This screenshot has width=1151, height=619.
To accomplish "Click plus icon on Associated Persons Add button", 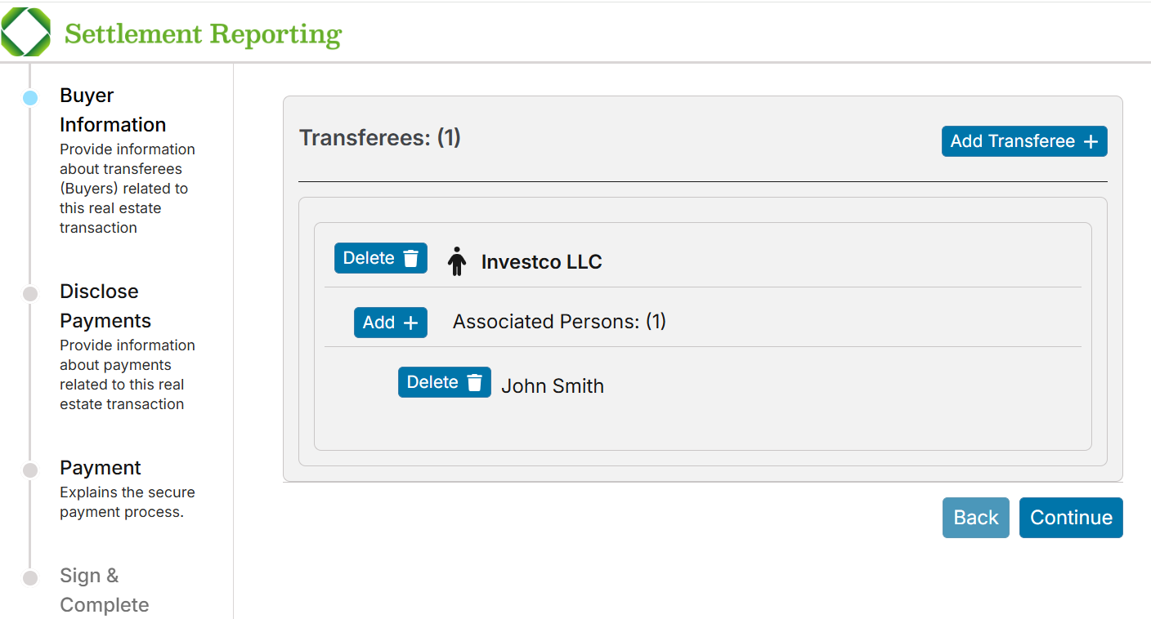I will click(410, 323).
